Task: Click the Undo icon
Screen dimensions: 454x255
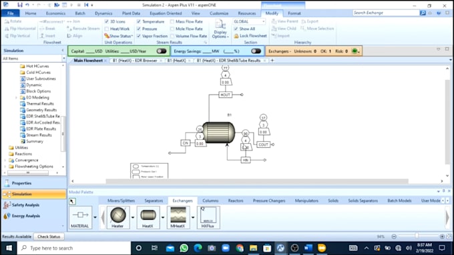Action: 27,5
